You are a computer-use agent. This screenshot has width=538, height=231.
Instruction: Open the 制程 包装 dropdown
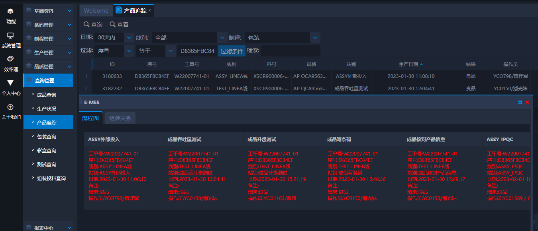click(x=315, y=38)
